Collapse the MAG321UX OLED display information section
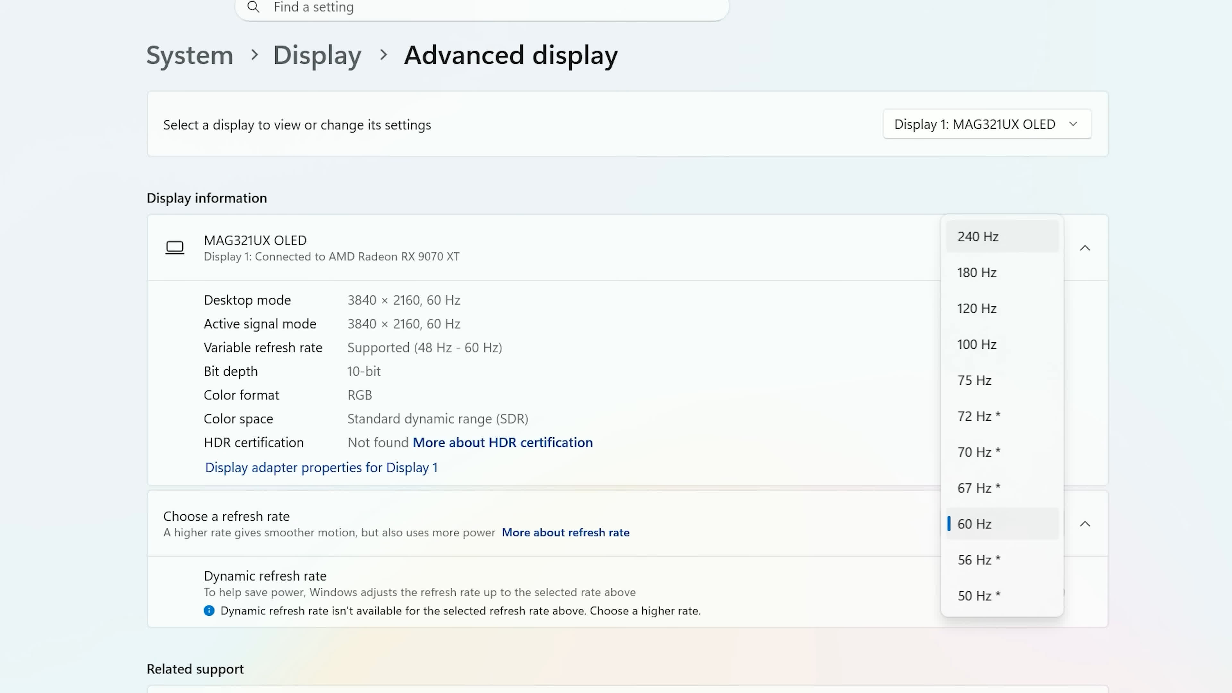 pyautogui.click(x=1085, y=248)
